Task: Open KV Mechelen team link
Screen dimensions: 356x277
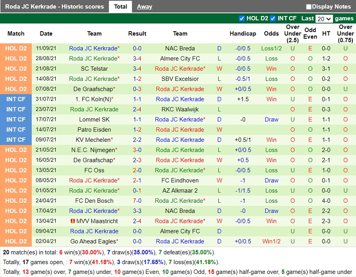Action: (x=93, y=140)
